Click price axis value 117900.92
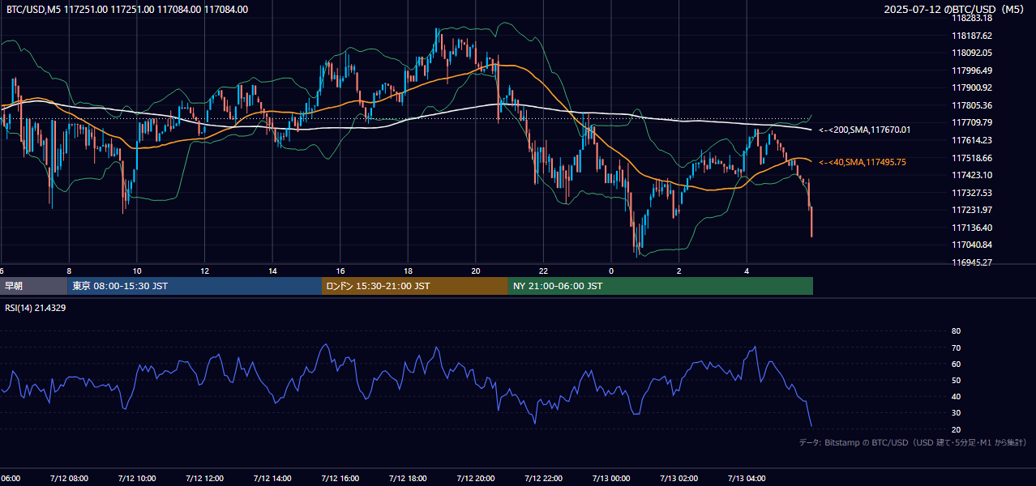 pos(972,87)
